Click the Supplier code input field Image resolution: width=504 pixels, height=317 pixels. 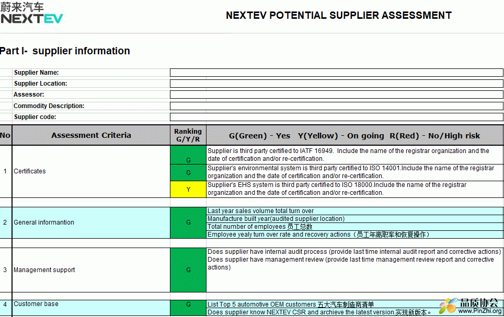tap(337, 116)
